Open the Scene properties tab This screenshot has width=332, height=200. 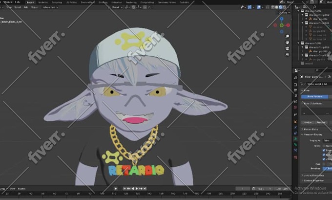[x=295, y=102]
